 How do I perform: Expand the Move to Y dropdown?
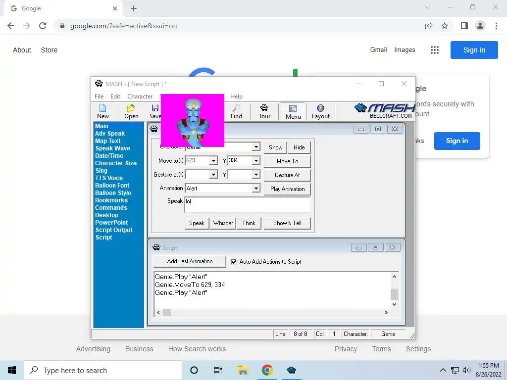point(256,161)
